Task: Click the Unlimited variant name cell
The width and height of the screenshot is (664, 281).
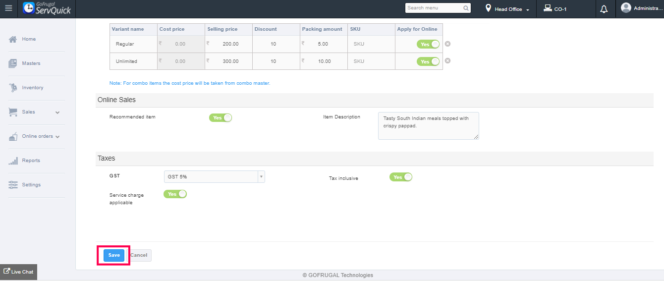Action: click(x=133, y=61)
